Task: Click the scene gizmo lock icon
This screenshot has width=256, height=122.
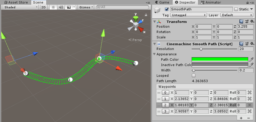Action: coord(146,15)
